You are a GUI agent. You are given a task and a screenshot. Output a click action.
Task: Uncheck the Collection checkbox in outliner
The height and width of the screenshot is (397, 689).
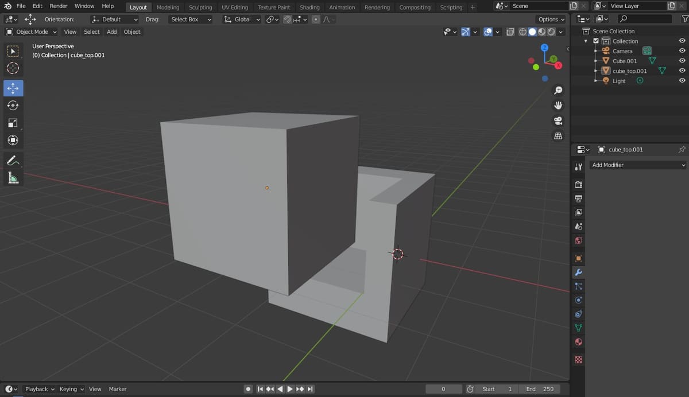pyautogui.click(x=596, y=41)
